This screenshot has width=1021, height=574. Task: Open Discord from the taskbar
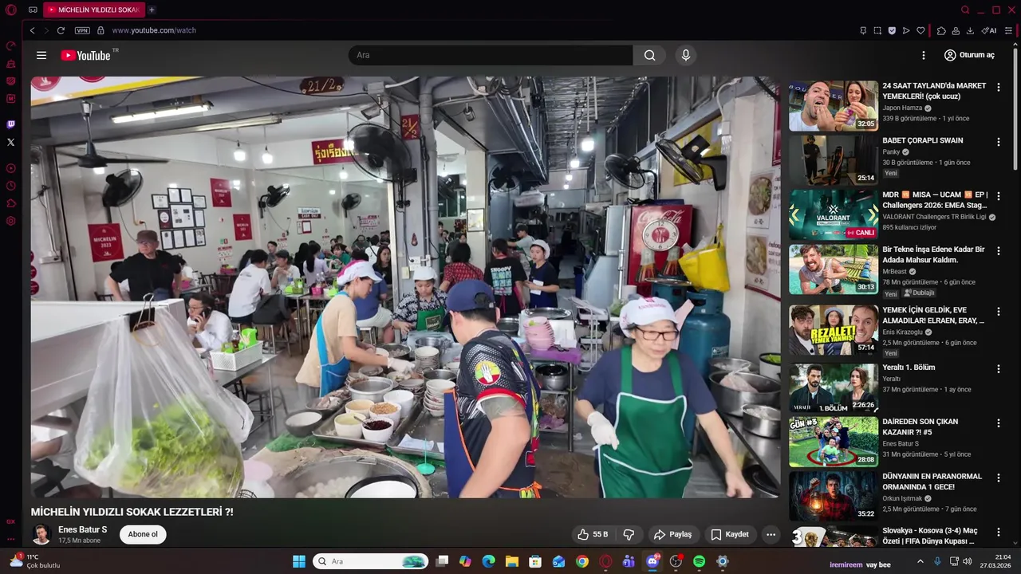coord(652,561)
